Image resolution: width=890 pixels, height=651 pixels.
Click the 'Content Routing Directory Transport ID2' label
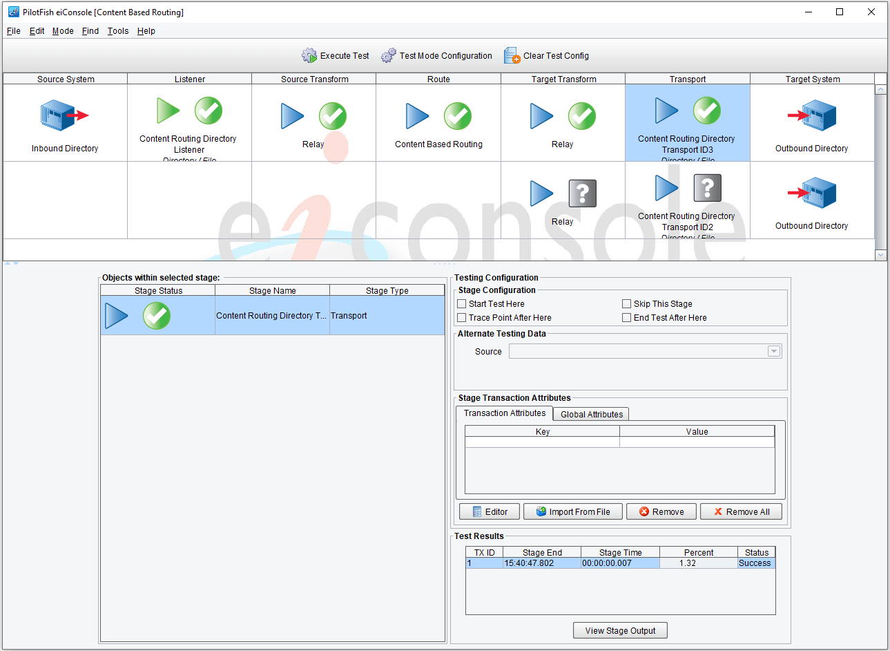point(686,222)
